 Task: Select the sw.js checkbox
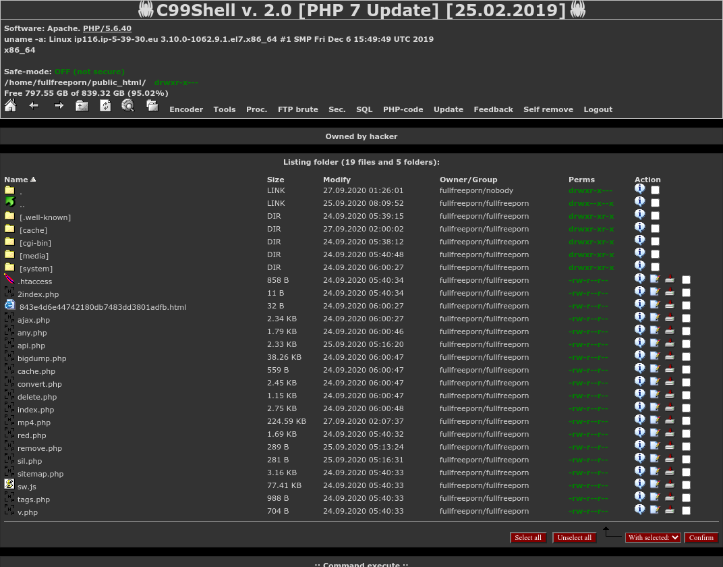(x=686, y=485)
